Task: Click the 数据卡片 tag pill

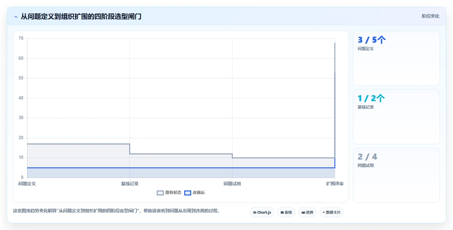Action: (332, 212)
